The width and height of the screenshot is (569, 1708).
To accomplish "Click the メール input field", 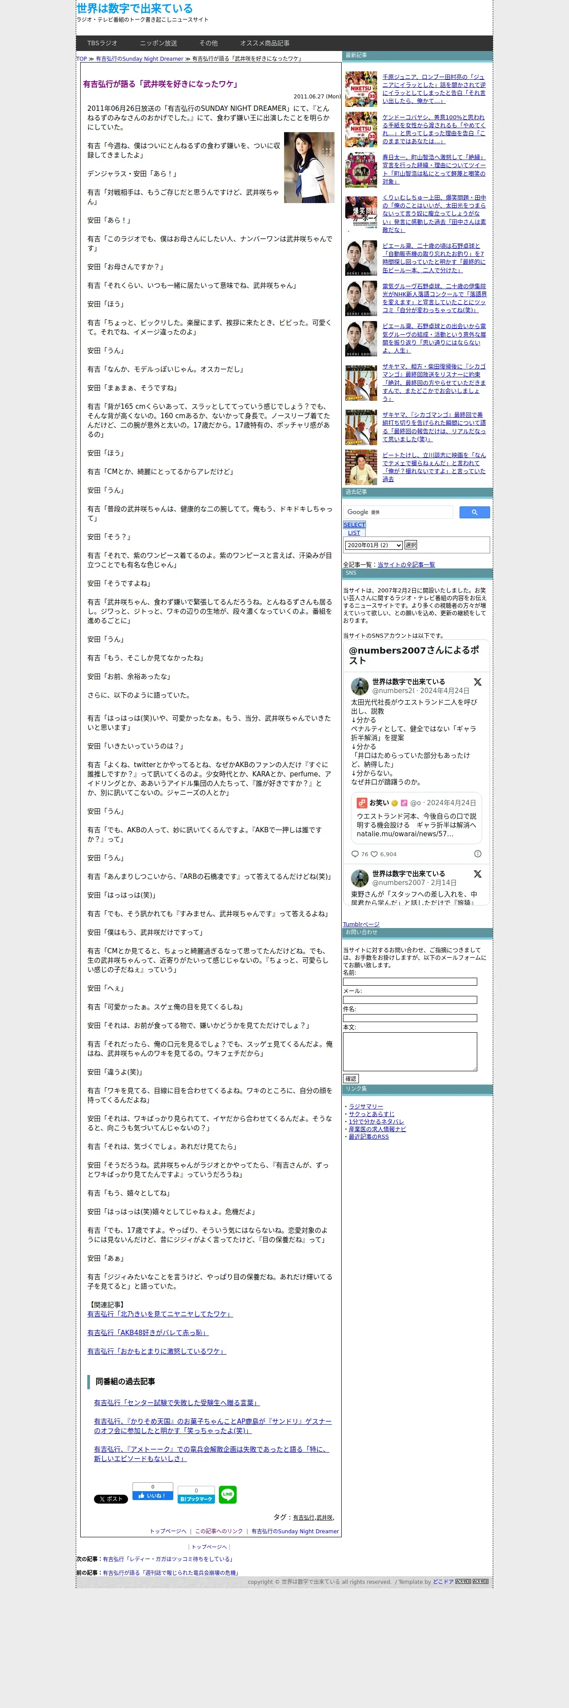I will tap(410, 1000).
